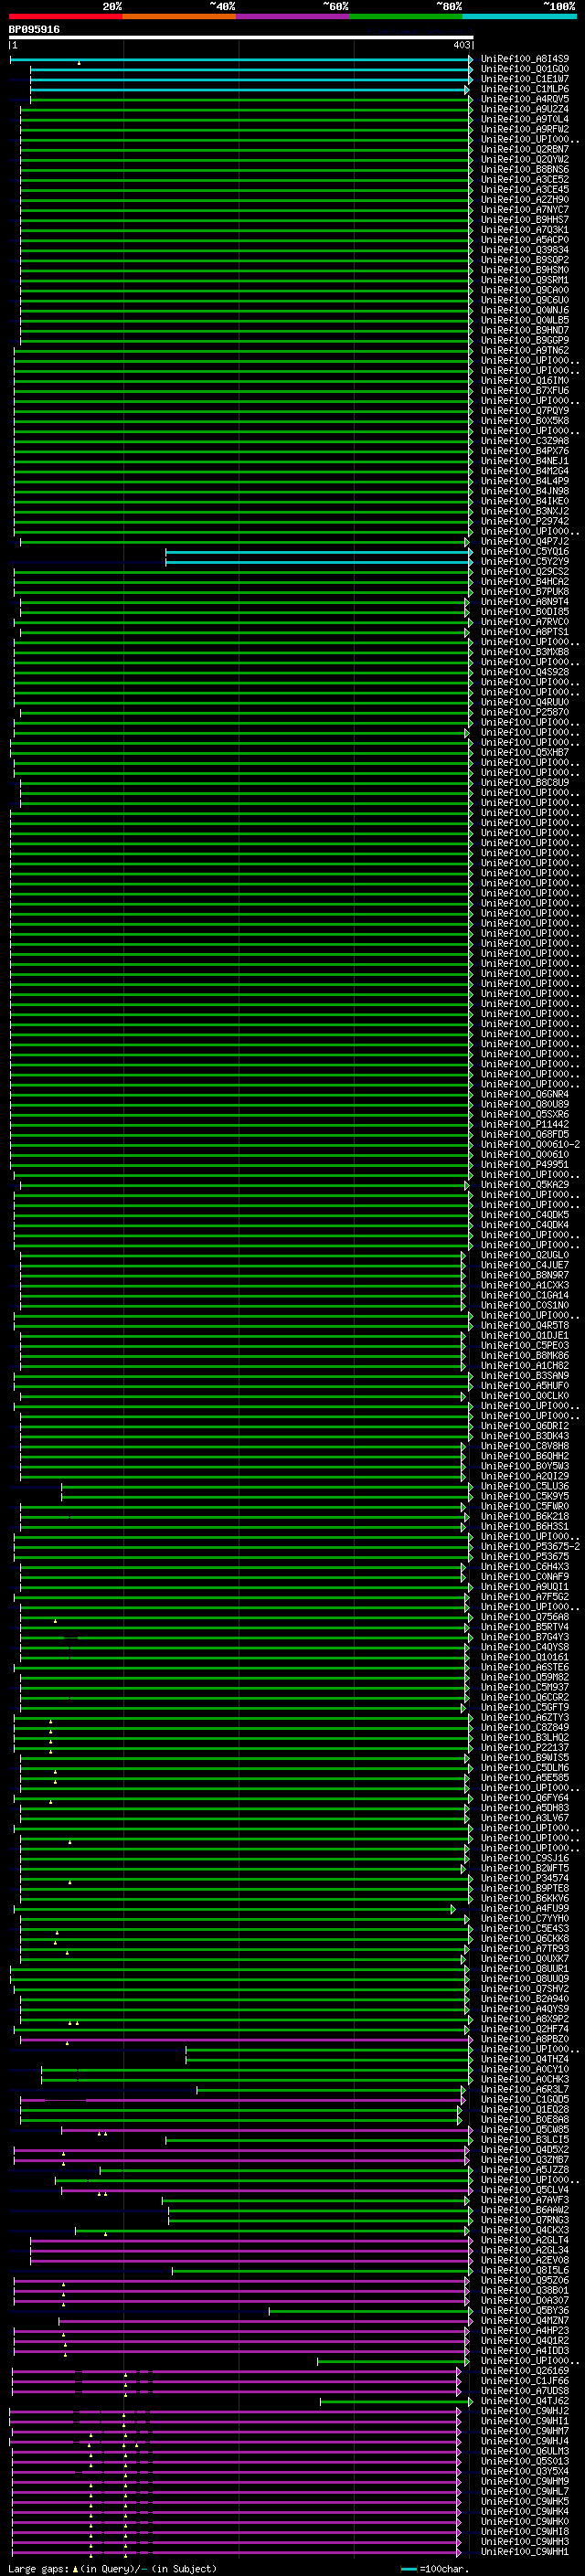The image size is (585, 2576).
Task: Select the UniRef100_Q2RBN7 entry
Action: [x=525, y=149]
